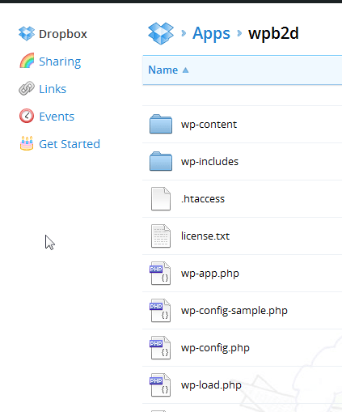Viewport: 342px width, 412px height.
Task: Open the Sharing sidebar link
Action: click(x=60, y=62)
